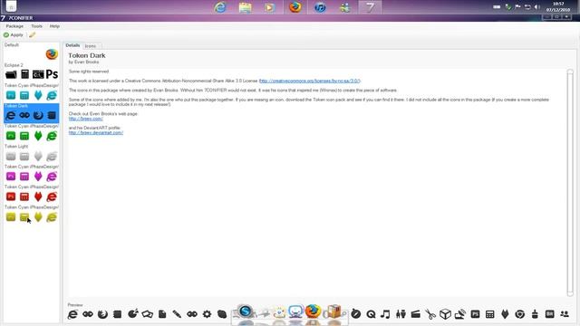Open iTunes from the taskbar
The image size is (580, 326).
(320, 7)
